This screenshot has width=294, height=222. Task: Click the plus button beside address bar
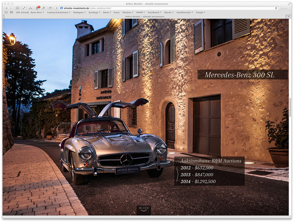(x=57, y=8)
